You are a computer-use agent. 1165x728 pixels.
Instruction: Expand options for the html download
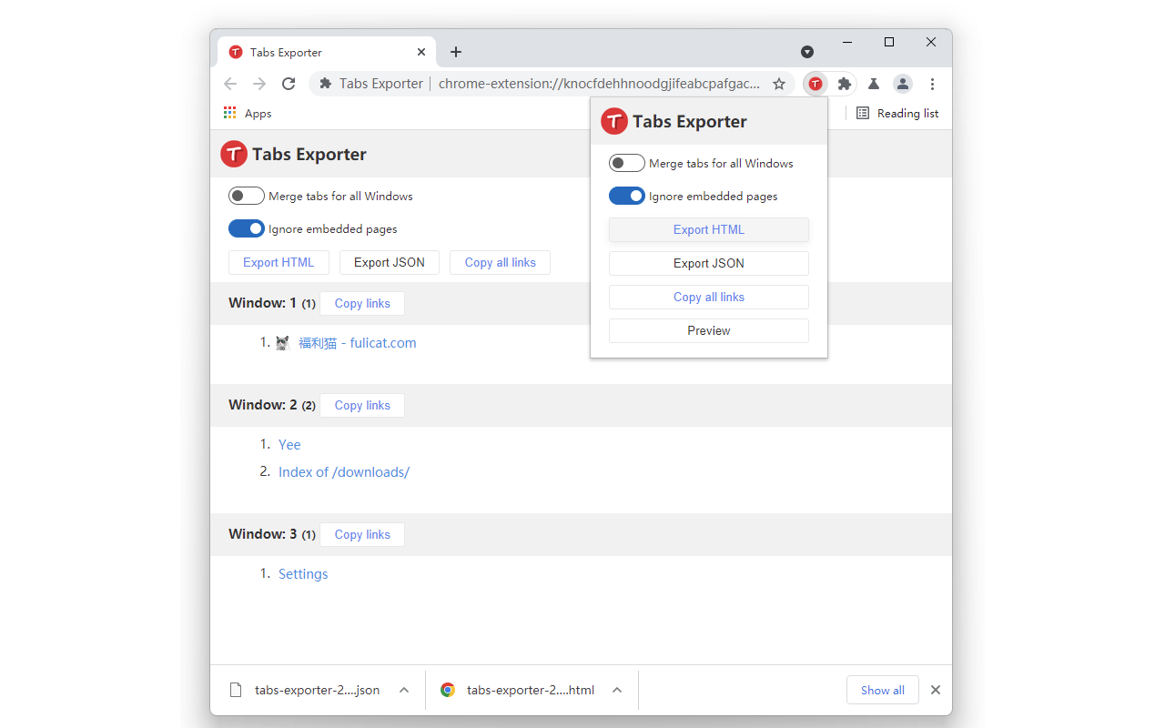tap(617, 690)
